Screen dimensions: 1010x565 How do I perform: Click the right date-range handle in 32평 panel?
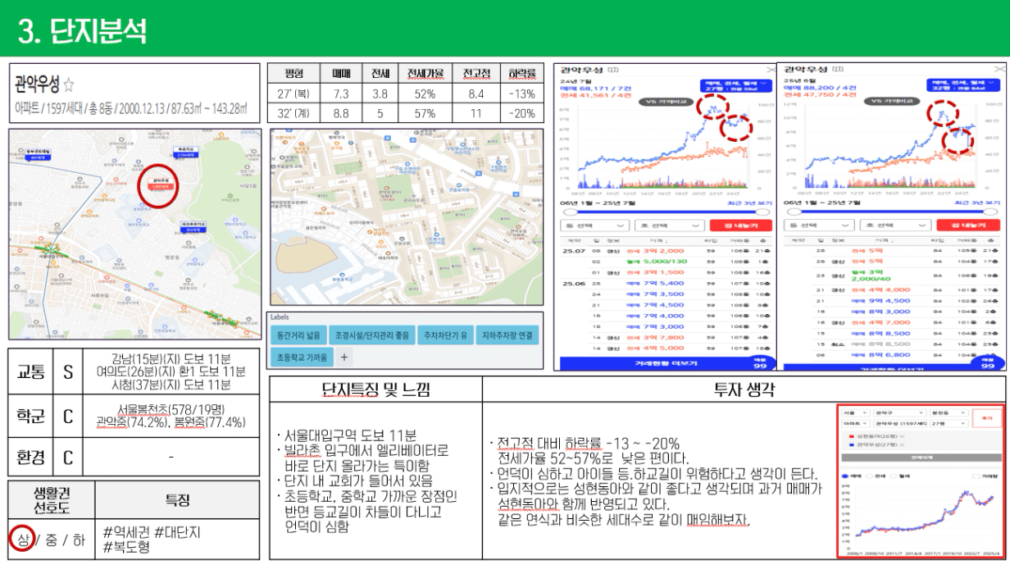(990, 212)
